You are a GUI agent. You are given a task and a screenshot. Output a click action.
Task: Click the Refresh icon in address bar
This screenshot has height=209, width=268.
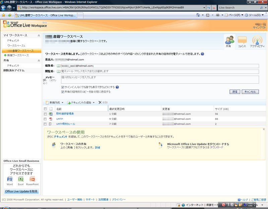[x=209, y=8]
